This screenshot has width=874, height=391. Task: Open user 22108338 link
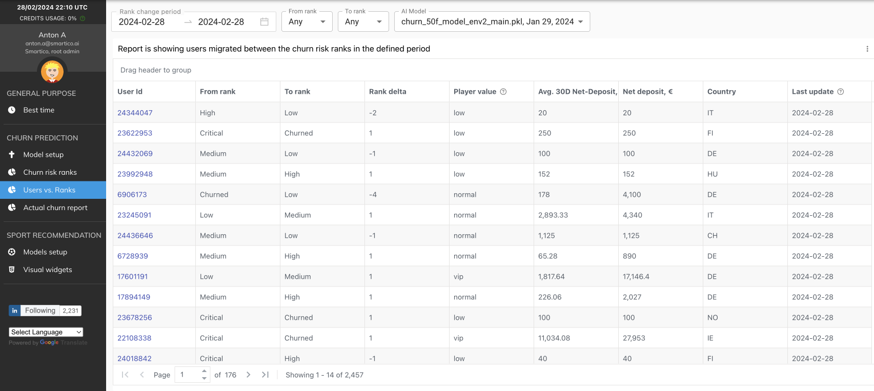[134, 338]
